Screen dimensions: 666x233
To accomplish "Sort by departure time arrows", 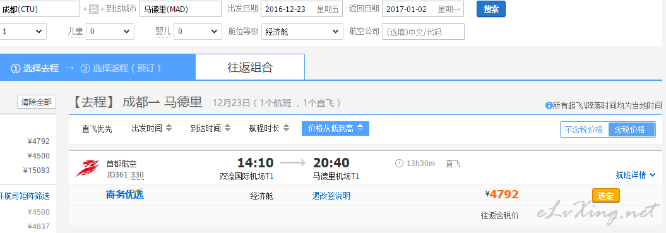I will coord(169,128).
